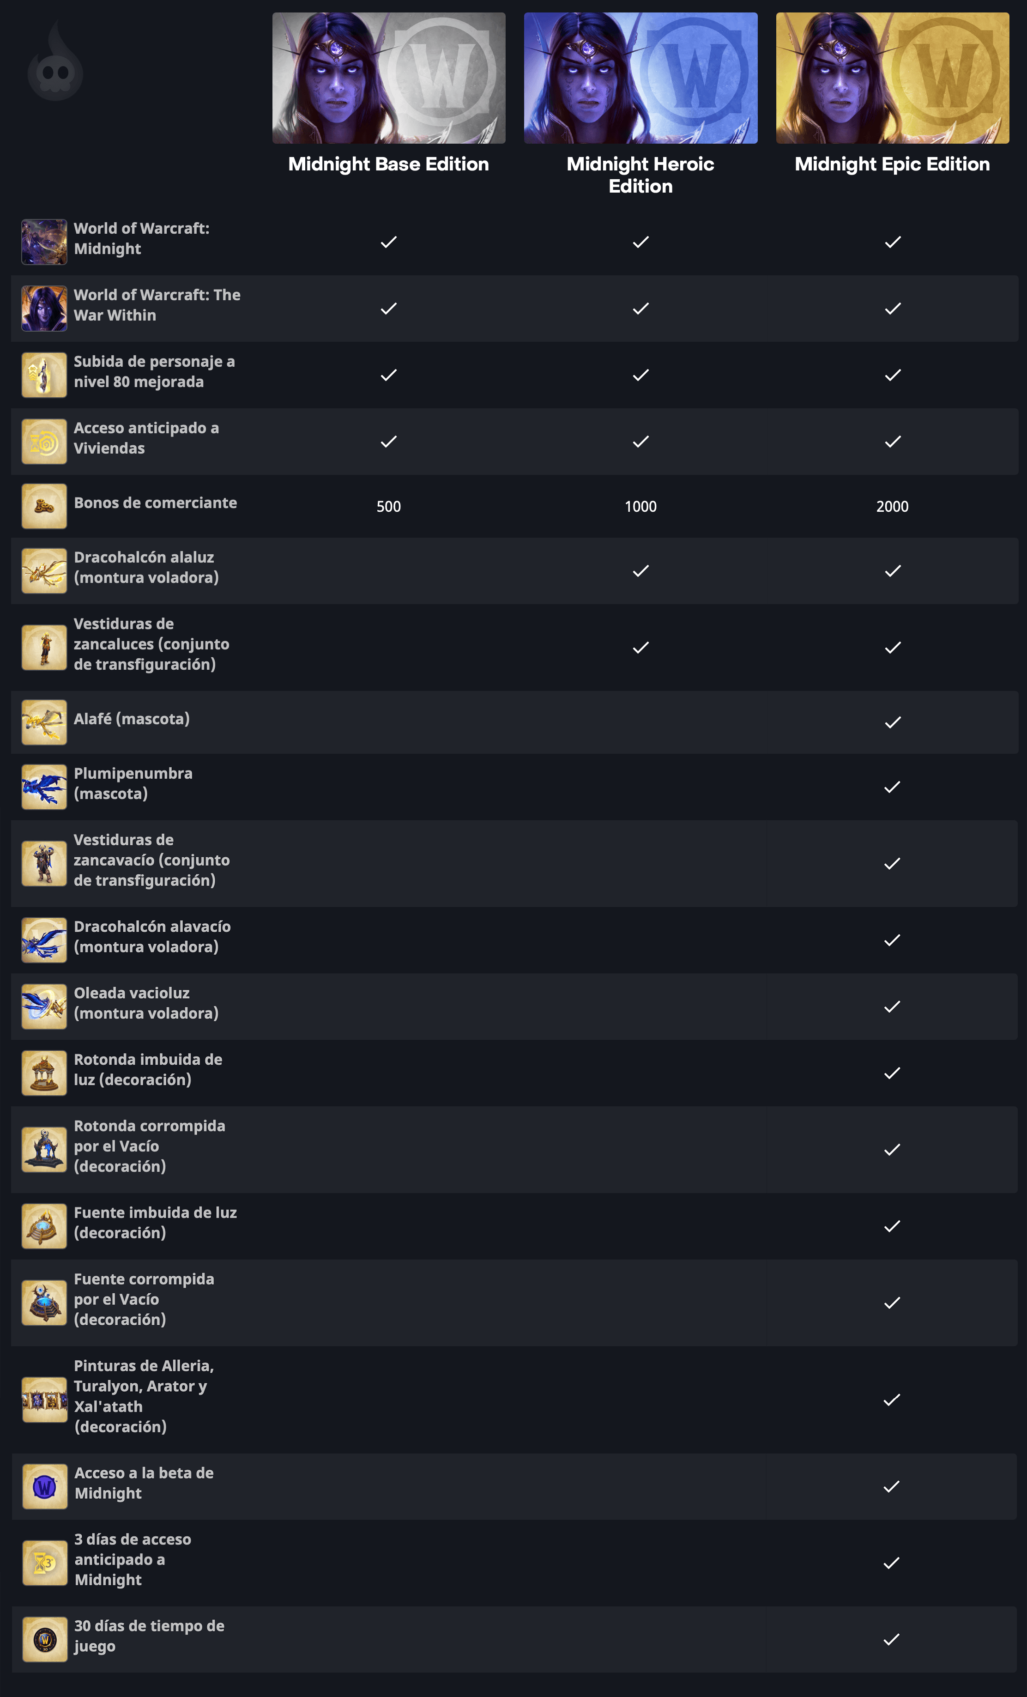
Task: Click Base Edition checkmark for World of Warcraft: Midnight
Action: (x=389, y=242)
